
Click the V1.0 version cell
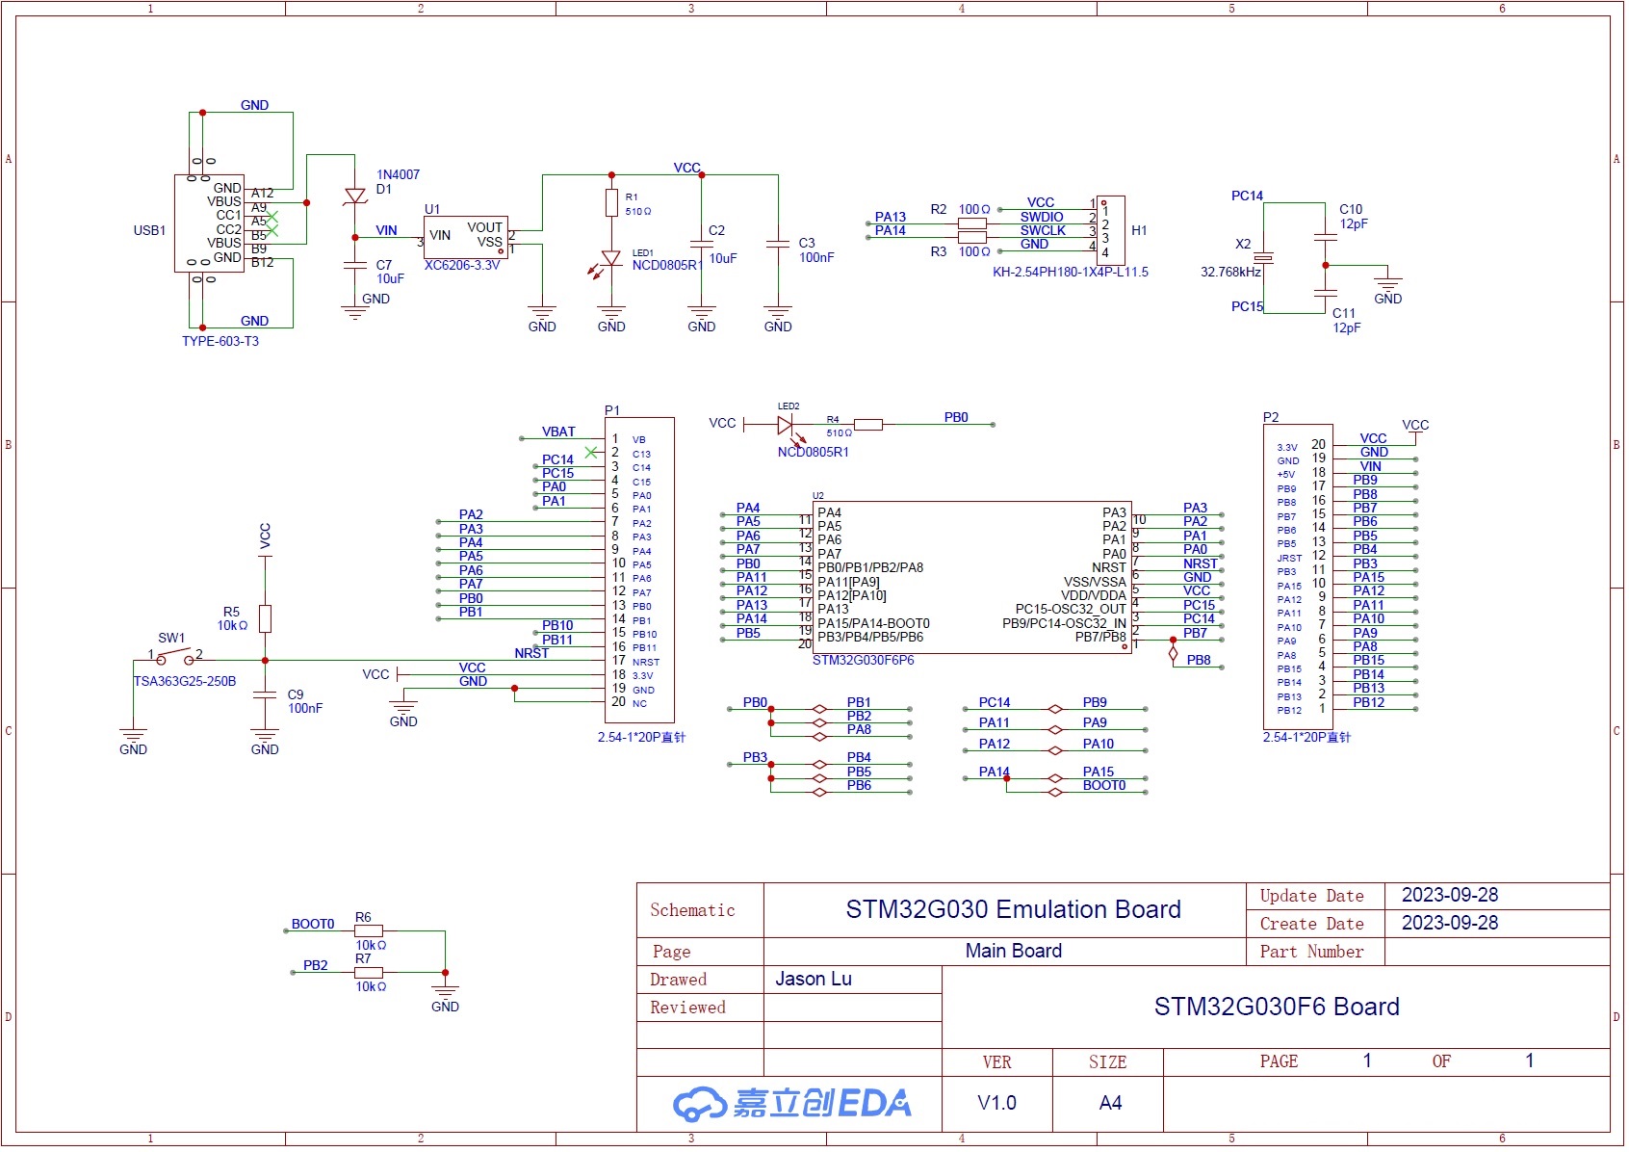click(x=996, y=1104)
